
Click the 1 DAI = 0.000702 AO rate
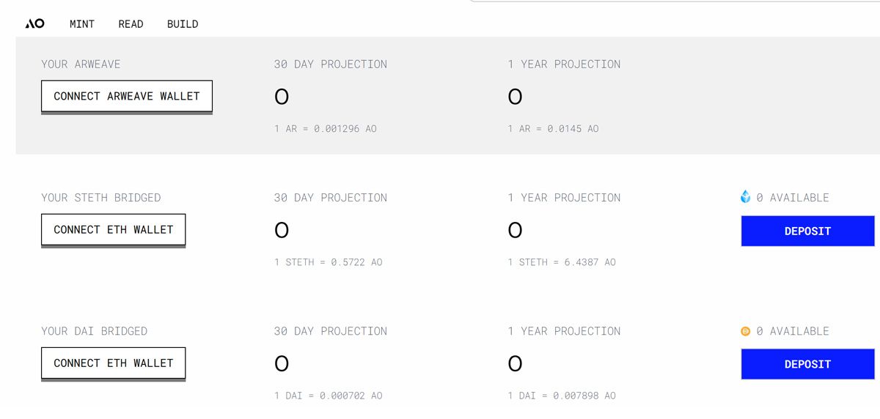pyautogui.click(x=329, y=396)
